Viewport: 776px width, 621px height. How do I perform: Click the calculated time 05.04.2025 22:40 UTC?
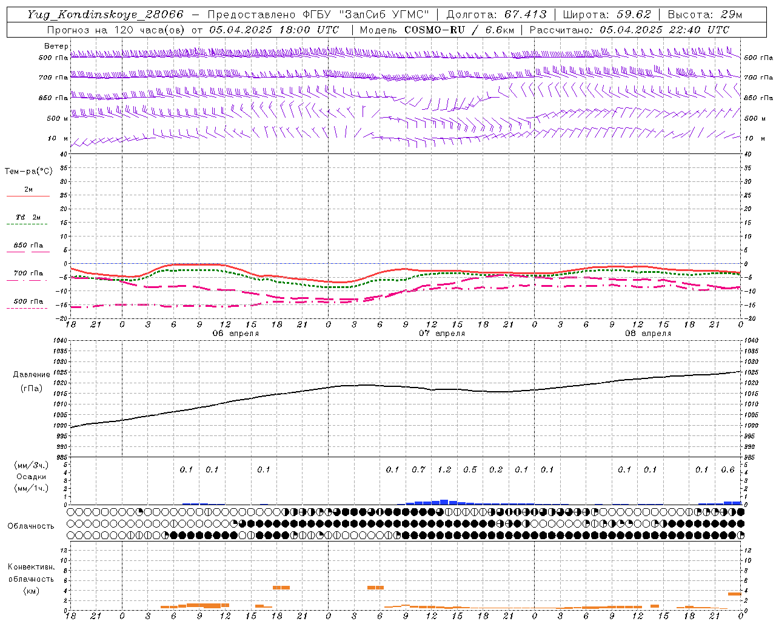[664, 30]
